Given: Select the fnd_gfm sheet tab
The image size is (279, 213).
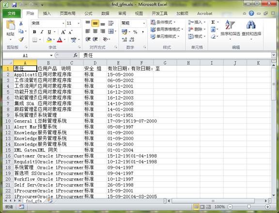Looking at the screenshot, I should click(33, 201).
